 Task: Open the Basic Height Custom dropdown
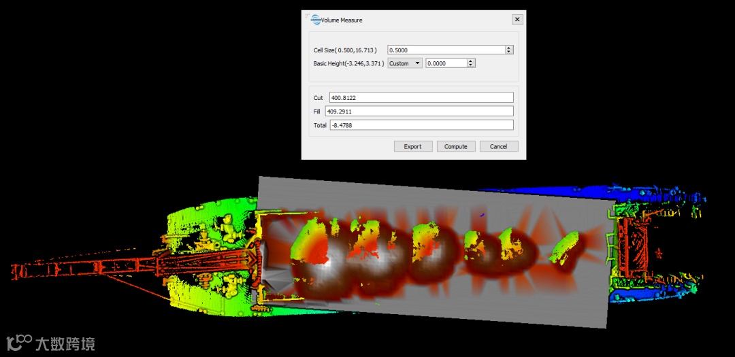pos(405,63)
